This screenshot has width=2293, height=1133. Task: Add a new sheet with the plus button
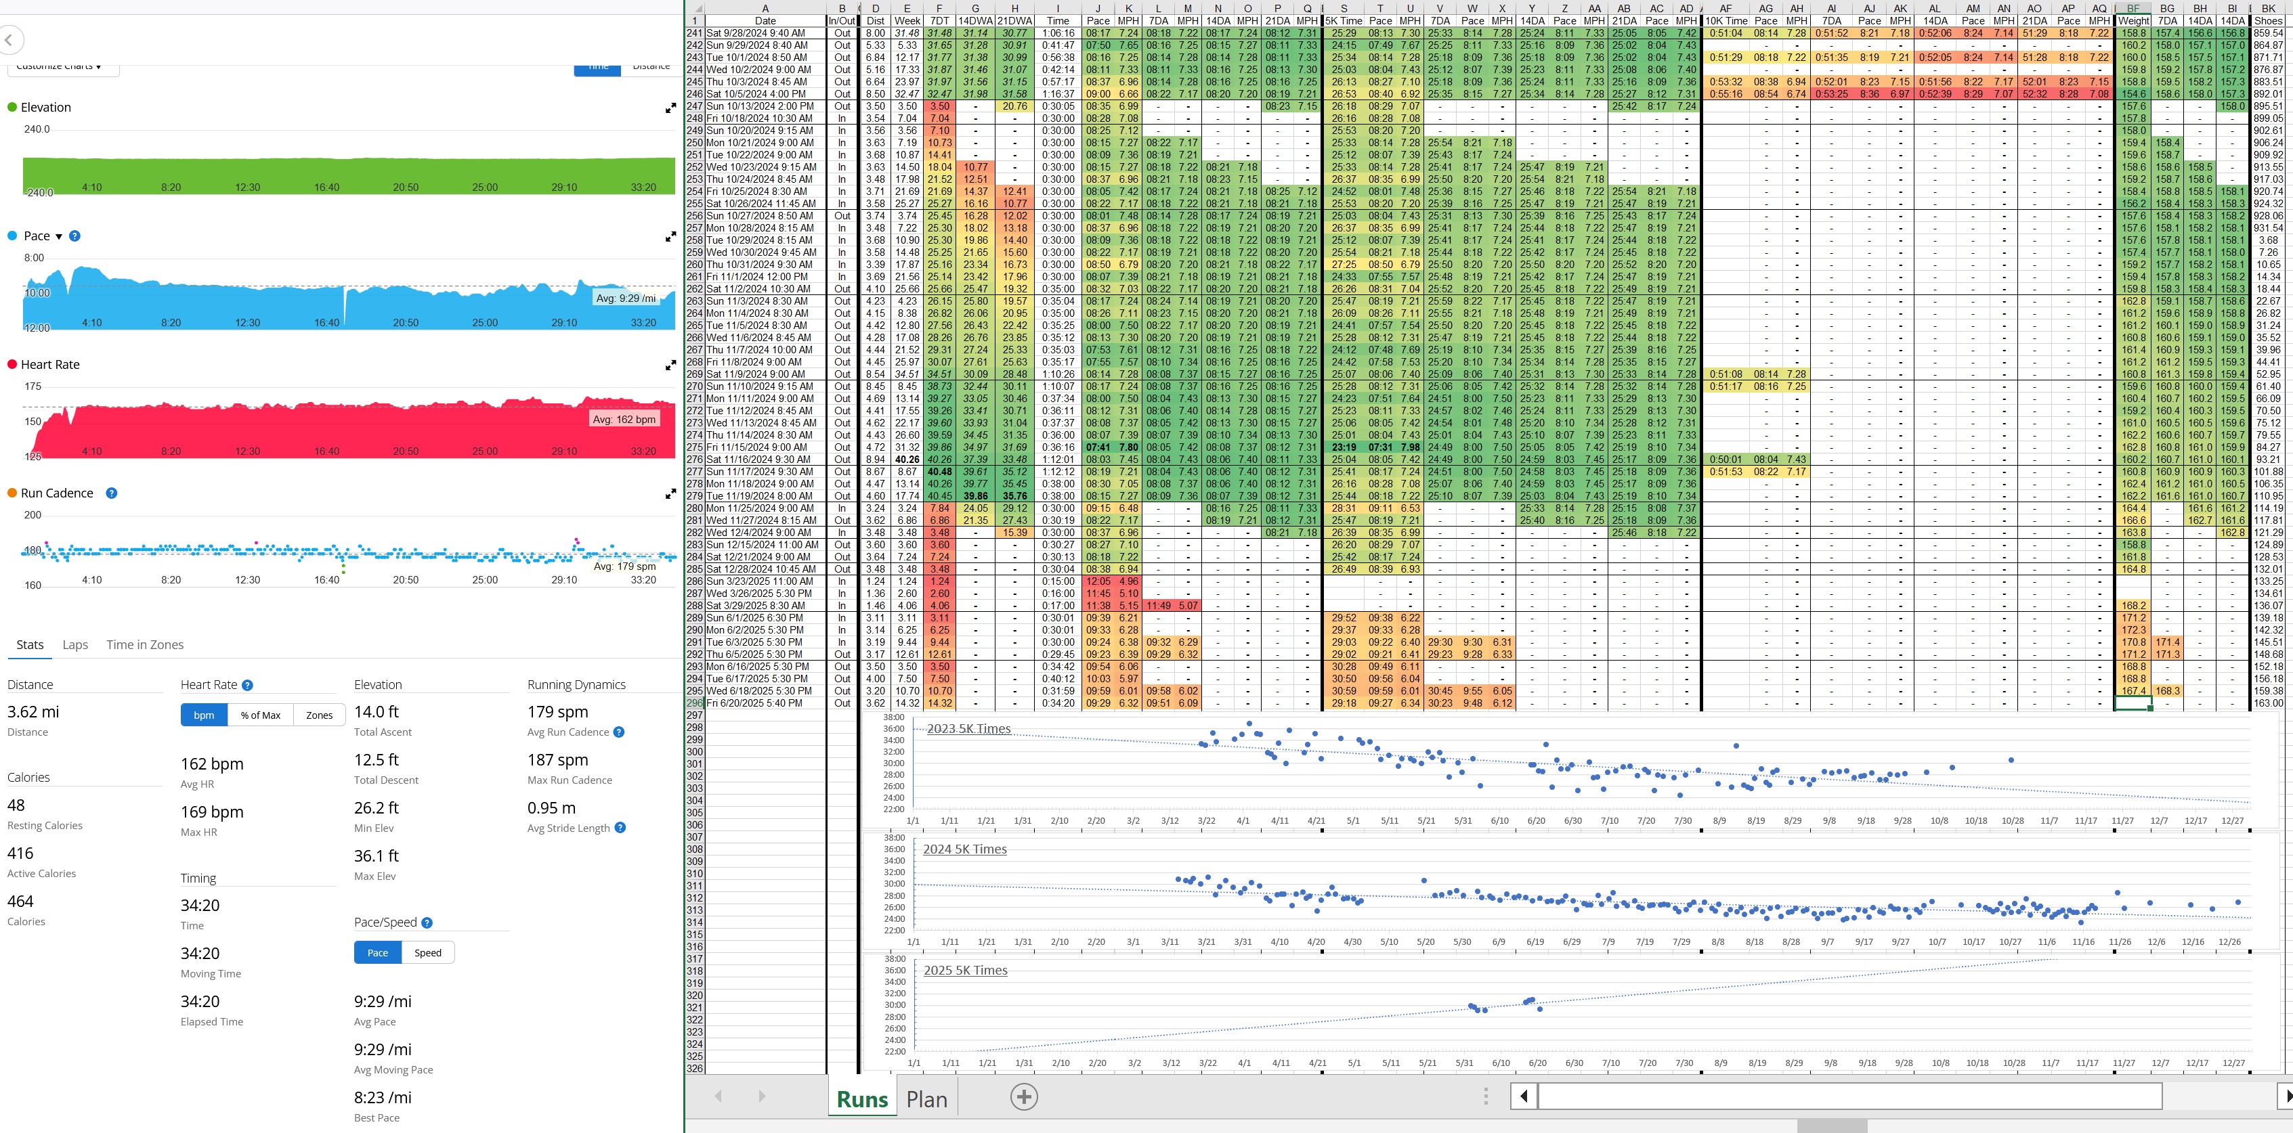(1024, 1096)
